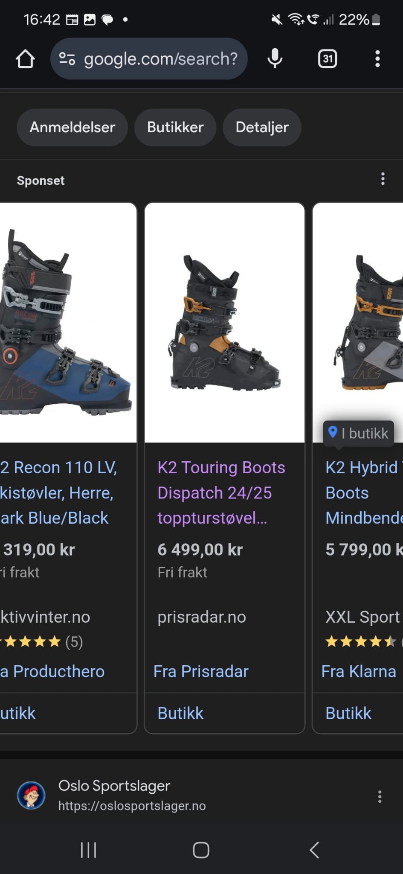Image resolution: width=403 pixels, height=874 pixels.
Task: Tap the blue K2 Recon boot image
Action: point(68,323)
